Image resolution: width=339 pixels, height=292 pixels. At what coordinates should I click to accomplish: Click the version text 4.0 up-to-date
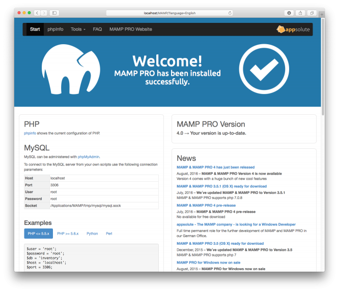coord(211,133)
